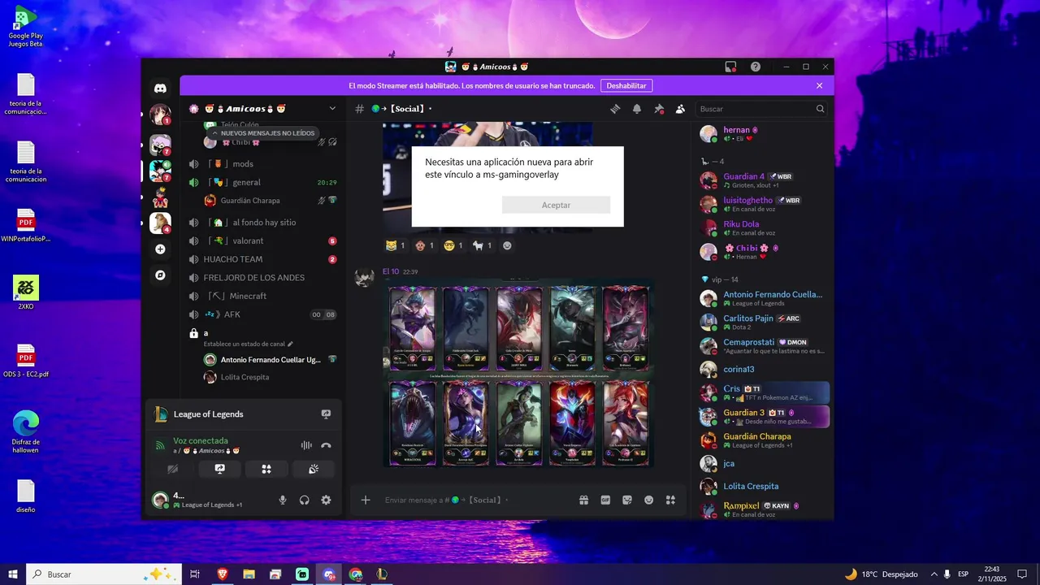1040x585 pixels.
Task: Open weather widget showing 18°C Despejado
Action: 881,574
